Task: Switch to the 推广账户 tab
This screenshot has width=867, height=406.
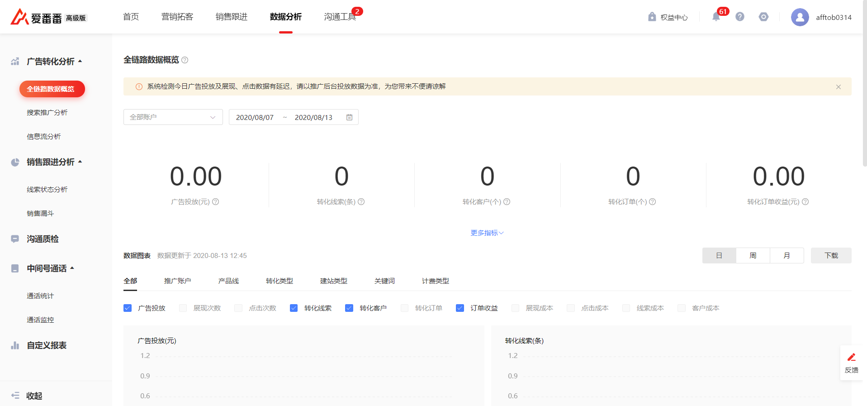Action: click(x=178, y=281)
